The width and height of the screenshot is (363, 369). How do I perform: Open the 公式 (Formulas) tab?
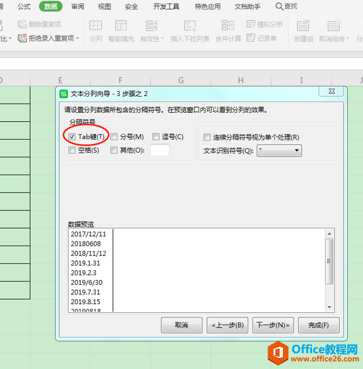pyautogui.click(x=24, y=6)
